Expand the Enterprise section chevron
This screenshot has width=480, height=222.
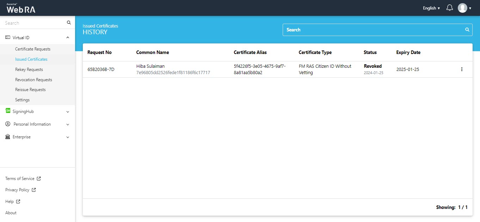pyautogui.click(x=68, y=137)
